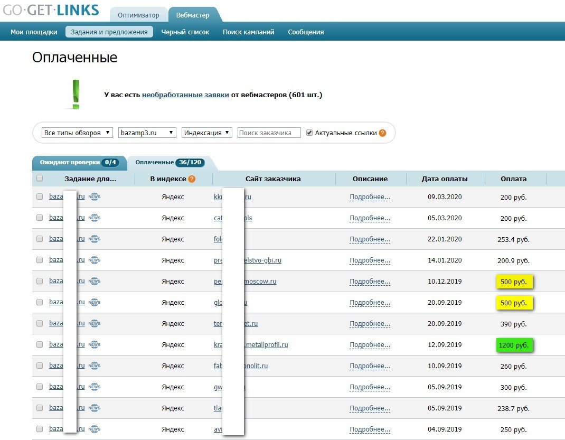565x440 pixels.
Task: Click green exclamation mark notice icon
Action: pyautogui.click(x=76, y=95)
